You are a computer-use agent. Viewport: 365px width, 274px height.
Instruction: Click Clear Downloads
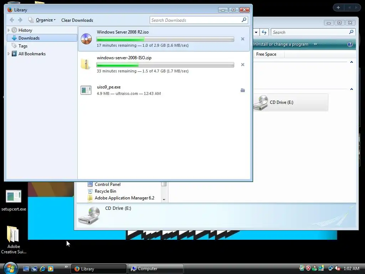point(77,20)
